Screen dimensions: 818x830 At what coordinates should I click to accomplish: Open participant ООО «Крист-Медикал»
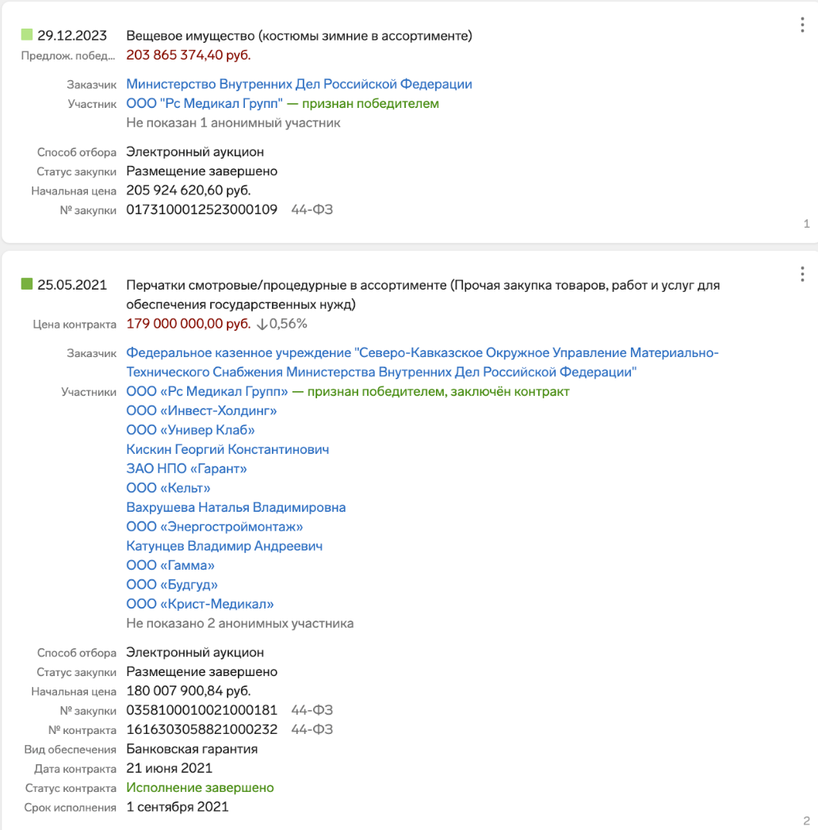click(x=200, y=604)
